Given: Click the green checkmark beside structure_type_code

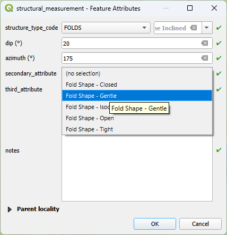Looking at the screenshot, I should (x=219, y=28).
